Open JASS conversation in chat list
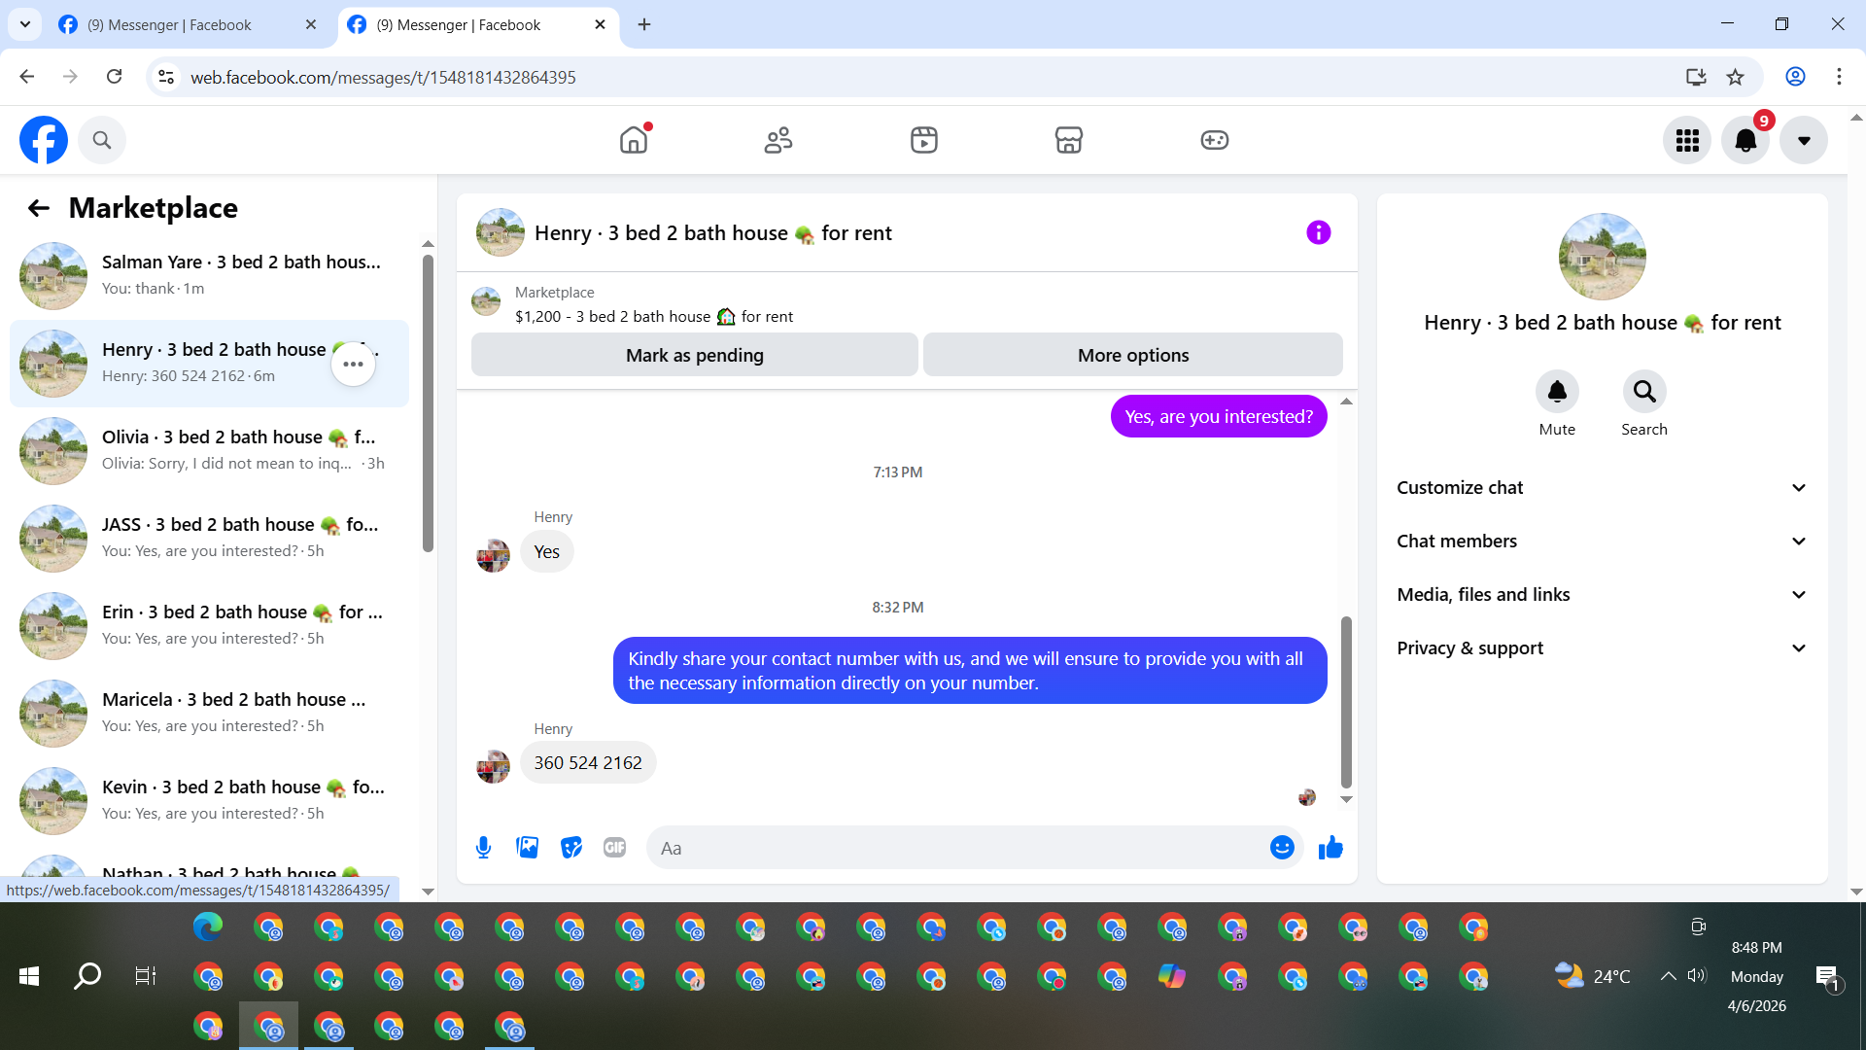 pyautogui.click(x=209, y=539)
